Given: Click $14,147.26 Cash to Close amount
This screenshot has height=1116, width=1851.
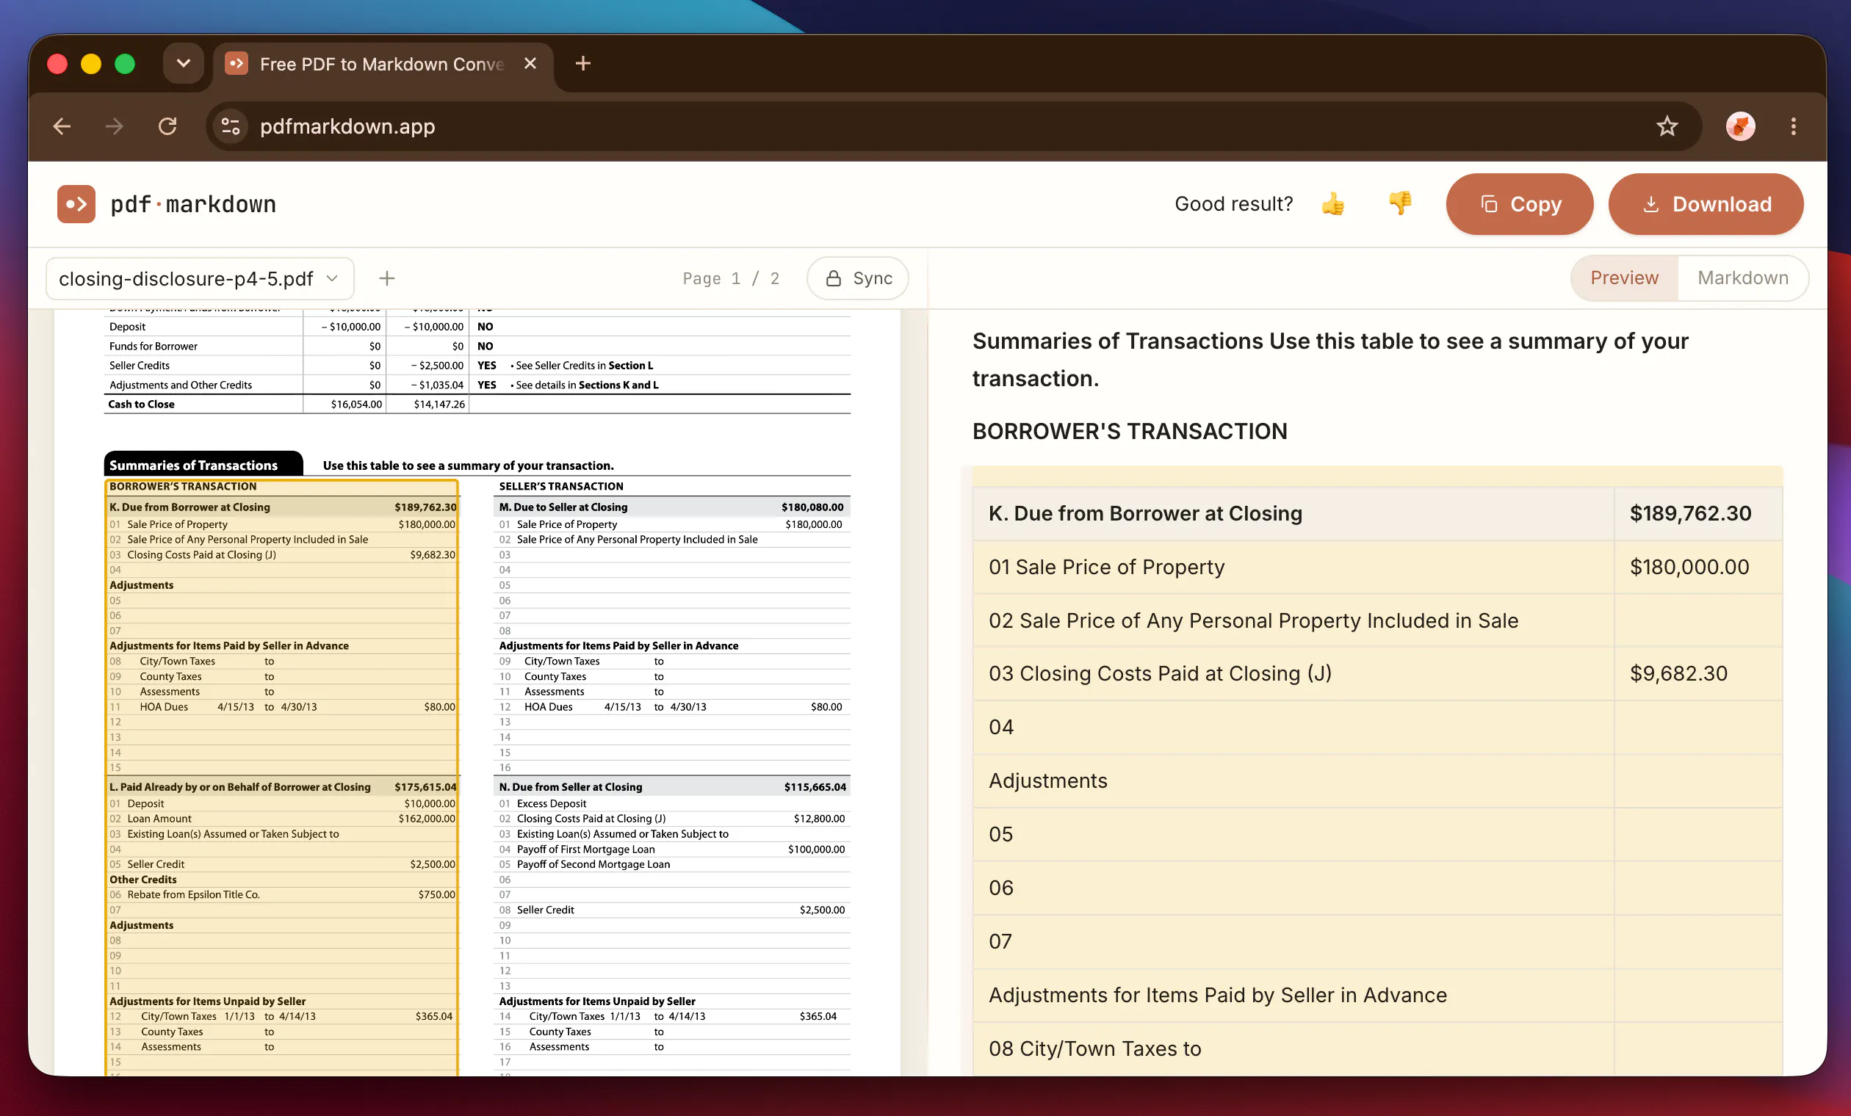Looking at the screenshot, I should tap(439, 404).
